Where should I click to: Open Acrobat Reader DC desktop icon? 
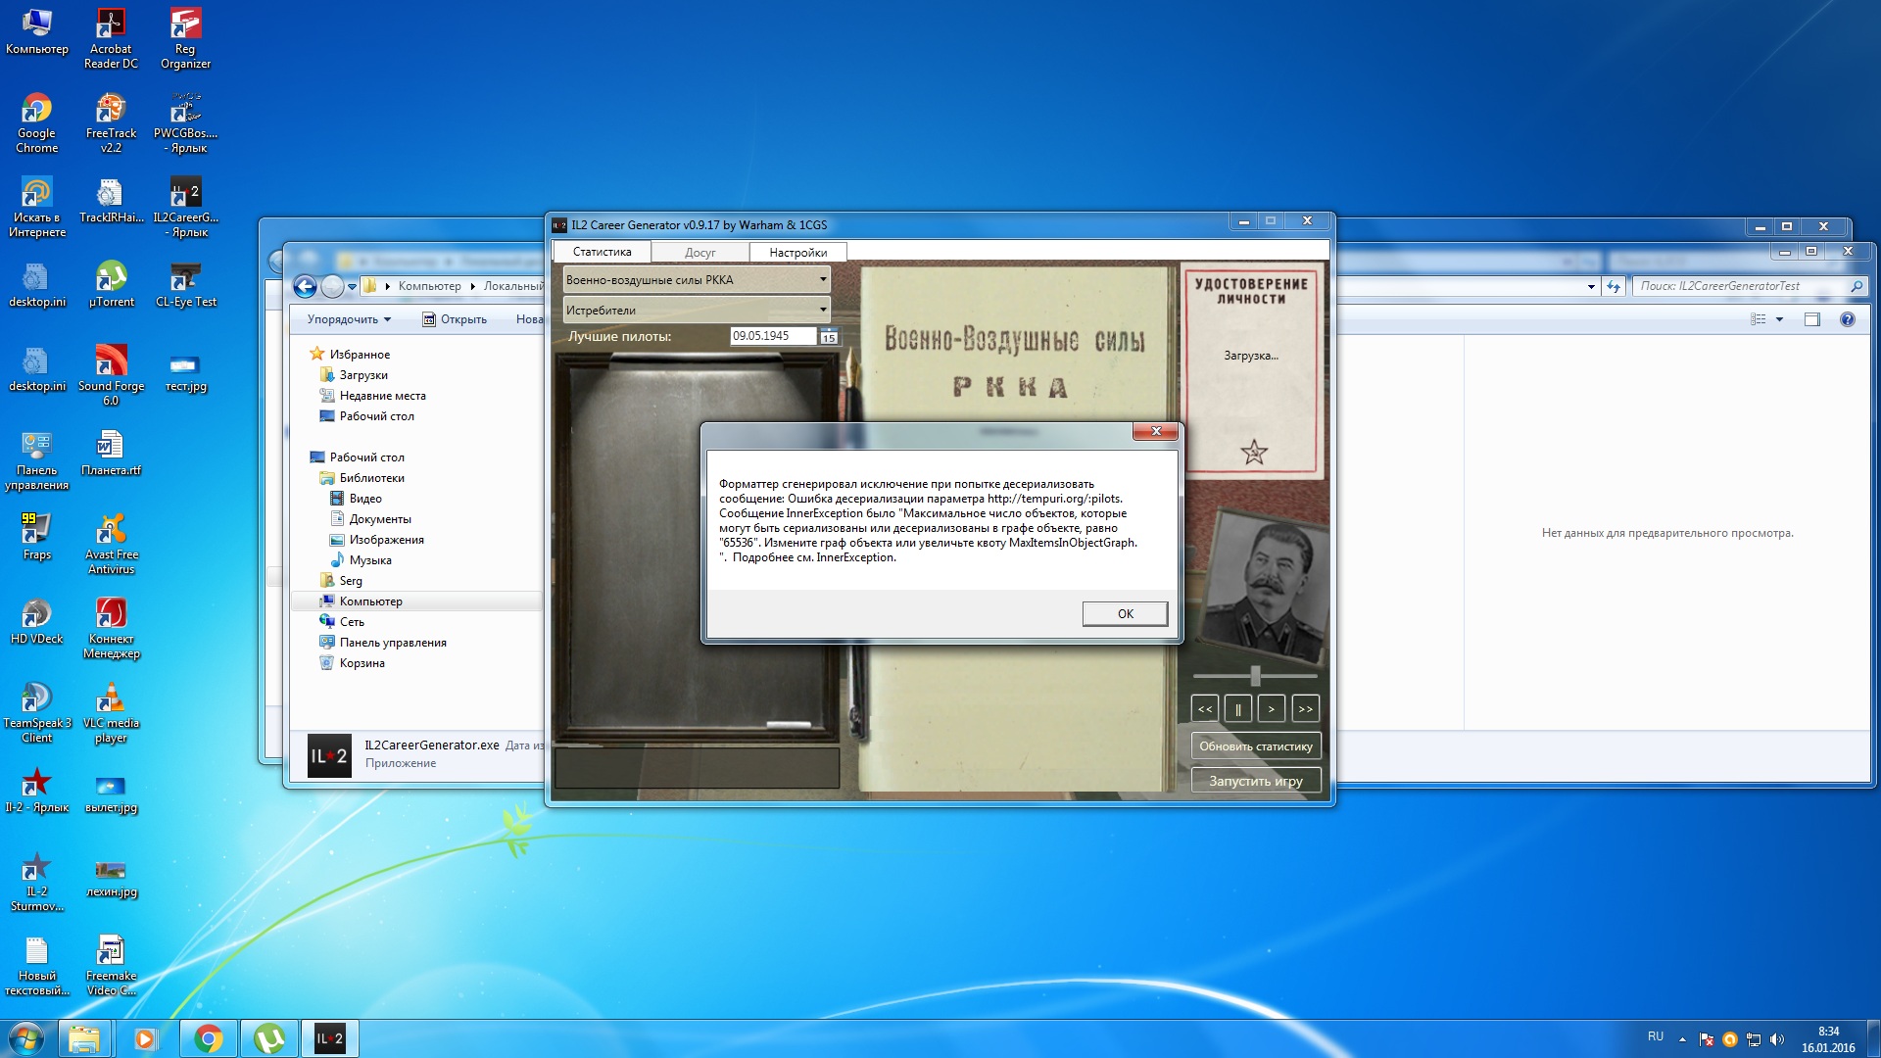[x=111, y=39]
